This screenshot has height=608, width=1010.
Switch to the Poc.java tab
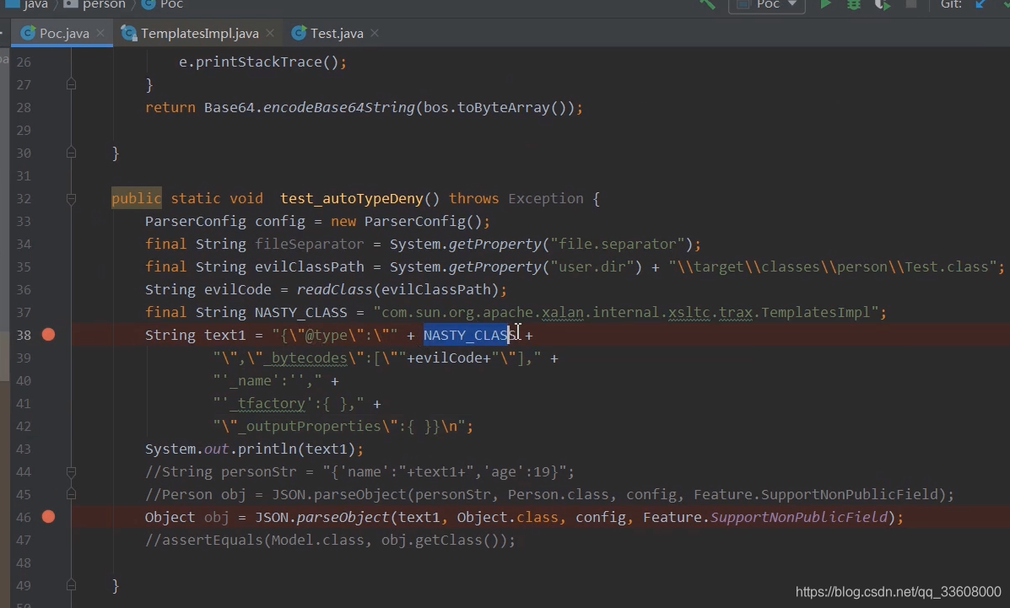click(64, 34)
